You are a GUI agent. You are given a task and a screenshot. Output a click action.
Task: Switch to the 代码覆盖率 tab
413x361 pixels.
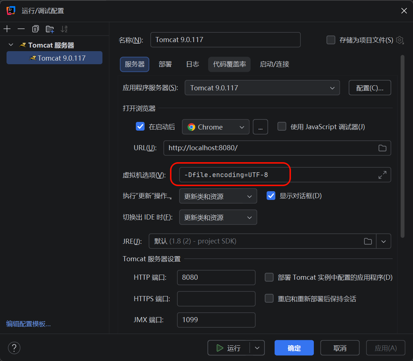(x=230, y=65)
